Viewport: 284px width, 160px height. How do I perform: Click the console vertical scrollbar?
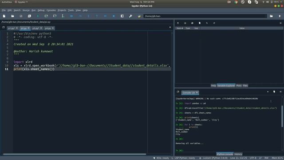(x=282, y=116)
